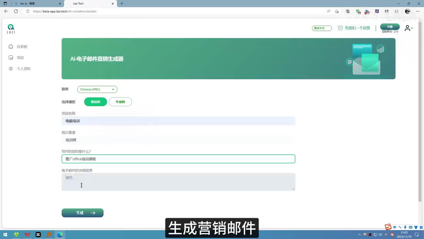Screen dimensions: 424x239
Task: Toggle the 简体中文 language switch
Action: (322, 28)
